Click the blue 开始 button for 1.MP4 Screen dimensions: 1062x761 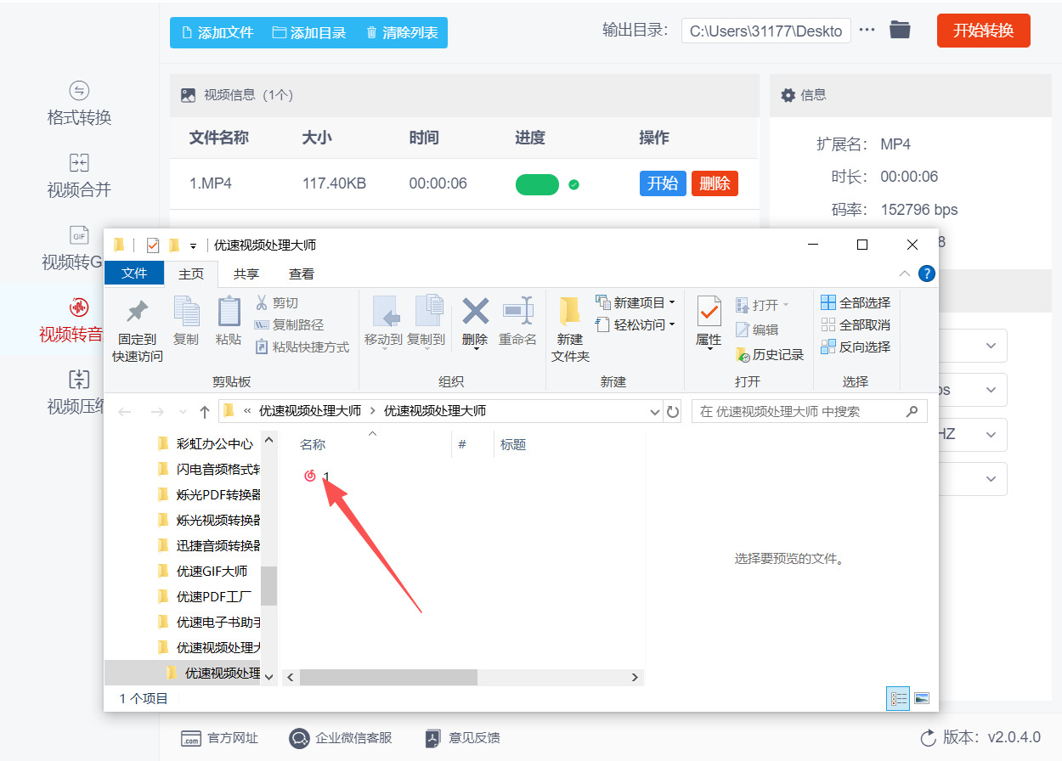662,183
